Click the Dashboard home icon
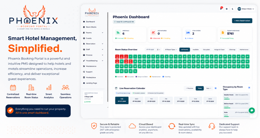 [84, 22]
